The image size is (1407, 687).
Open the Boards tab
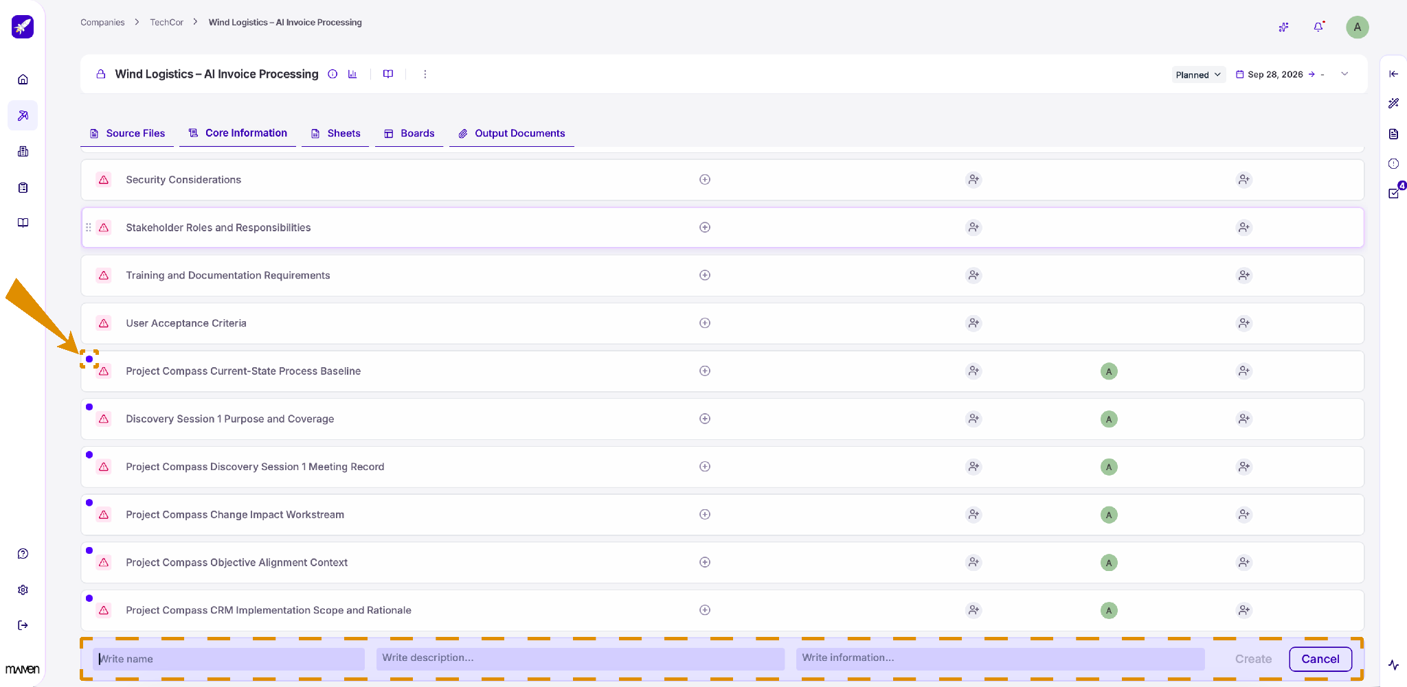(x=409, y=133)
